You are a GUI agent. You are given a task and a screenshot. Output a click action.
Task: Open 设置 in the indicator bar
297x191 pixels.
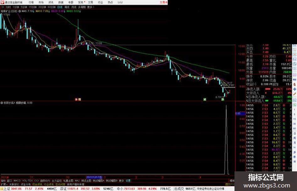point(128,181)
